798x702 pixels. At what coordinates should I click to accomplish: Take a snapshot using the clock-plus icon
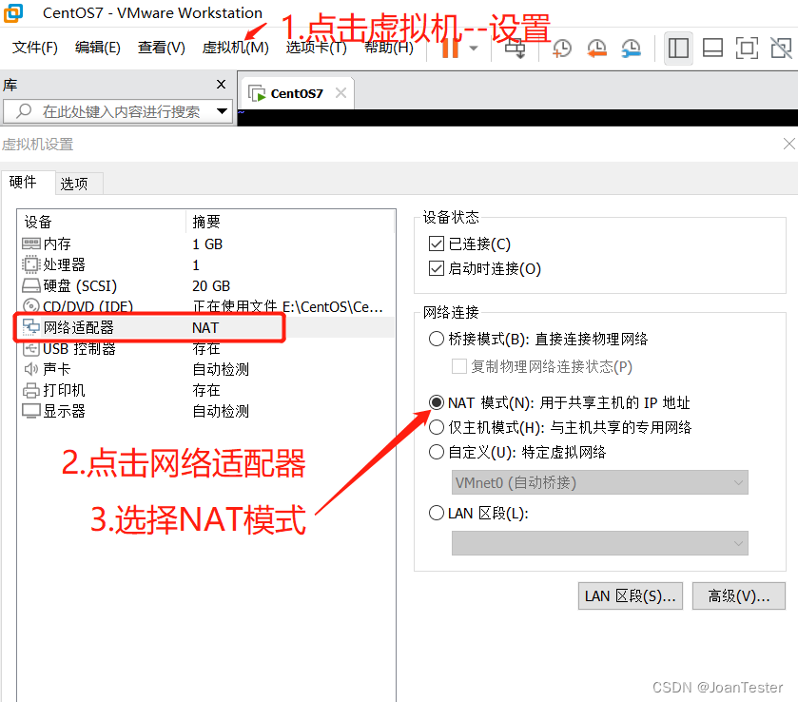point(562,48)
